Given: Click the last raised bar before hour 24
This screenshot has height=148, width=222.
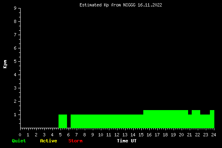Looking at the screenshot, I should (x=212, y=119).
